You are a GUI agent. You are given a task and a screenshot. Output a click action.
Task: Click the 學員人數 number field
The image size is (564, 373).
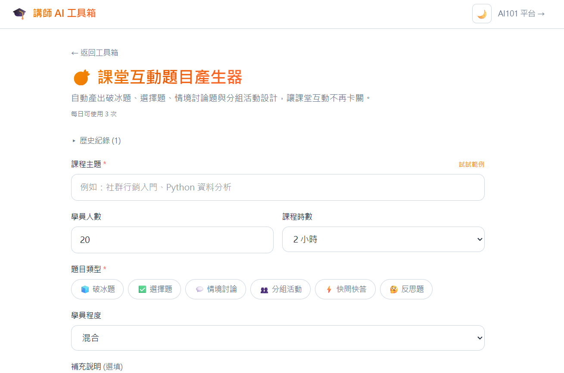pyautogui.click(x=172, y=240)
